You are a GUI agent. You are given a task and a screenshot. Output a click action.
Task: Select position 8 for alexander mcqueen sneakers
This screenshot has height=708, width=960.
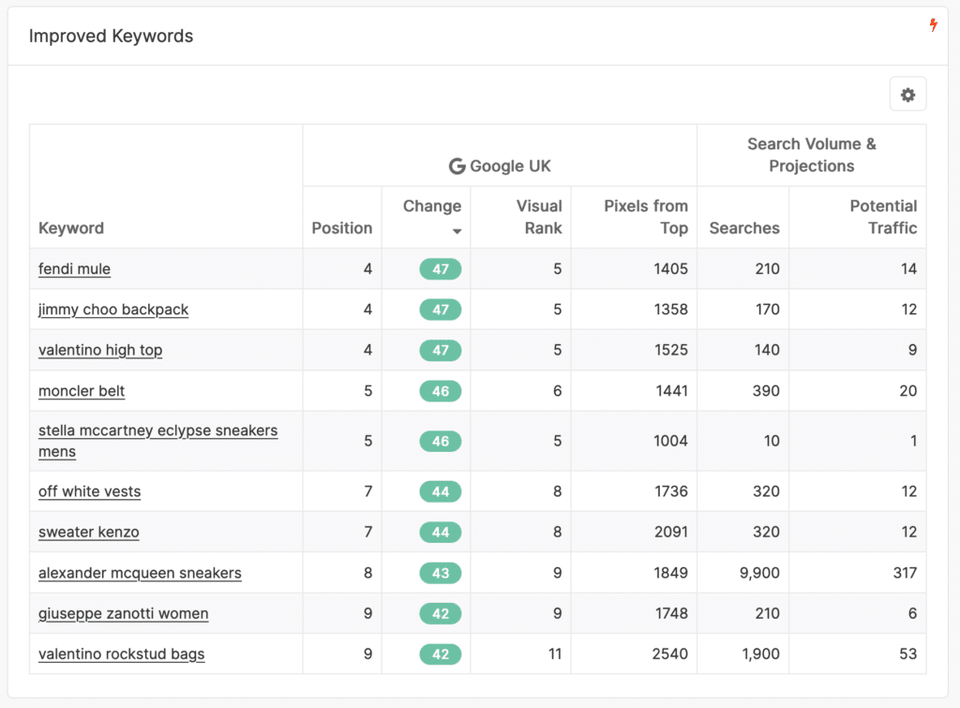click(x=367, y=573)
